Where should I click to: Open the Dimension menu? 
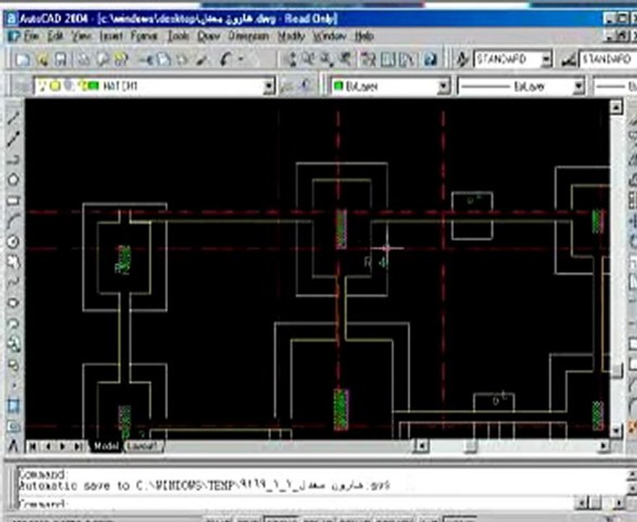(x=249, y=36)
